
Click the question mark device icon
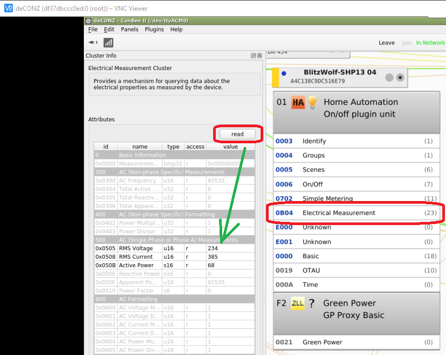[x=312, y=304]
